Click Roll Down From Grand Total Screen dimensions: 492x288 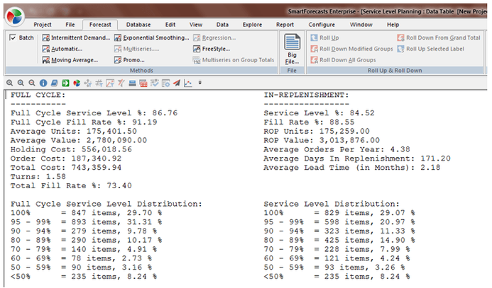click(439, 38)
